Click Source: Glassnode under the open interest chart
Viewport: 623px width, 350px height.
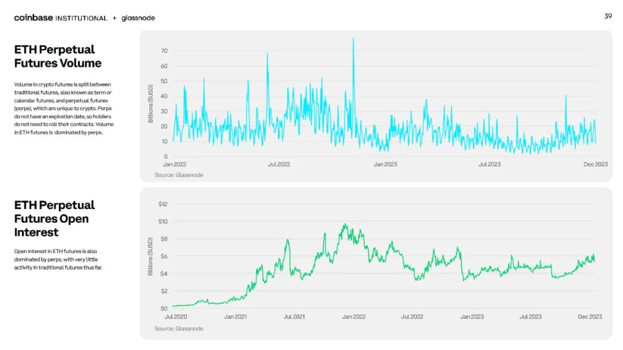click(x=179, y=329)
